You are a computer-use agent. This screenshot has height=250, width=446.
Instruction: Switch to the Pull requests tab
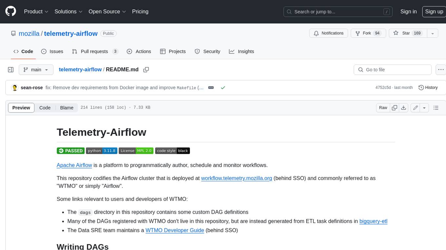pos(95,51)
